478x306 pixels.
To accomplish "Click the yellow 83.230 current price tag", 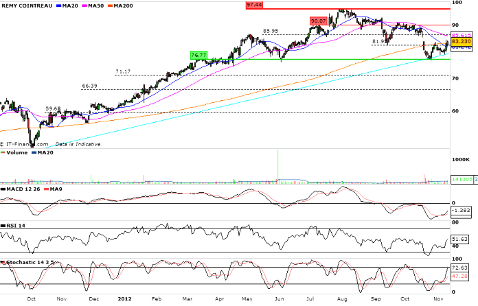I will tap(462, 41).
